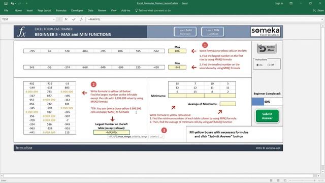Image resolution: width=325 pixels, height=183 pixels.
Task: Click the Name Box showing TEXT
Action: [x=27, y=19]
